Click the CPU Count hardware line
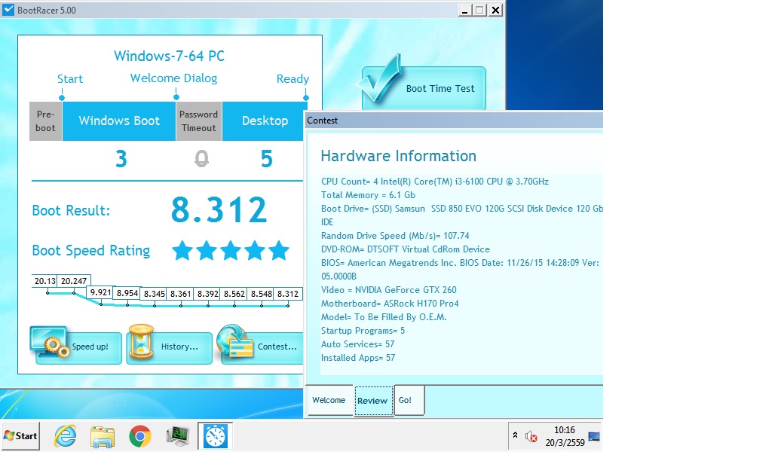781x452 pixels. 435,182
